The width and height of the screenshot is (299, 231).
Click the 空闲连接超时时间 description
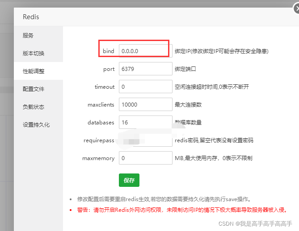coord(212,87)
